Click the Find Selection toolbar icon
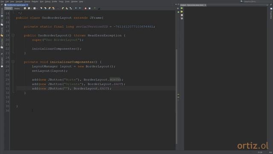The image size is (273, 154). 41,8
